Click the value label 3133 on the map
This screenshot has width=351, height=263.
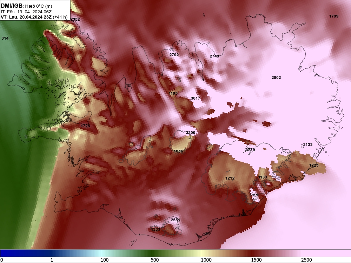click(307, 144)
